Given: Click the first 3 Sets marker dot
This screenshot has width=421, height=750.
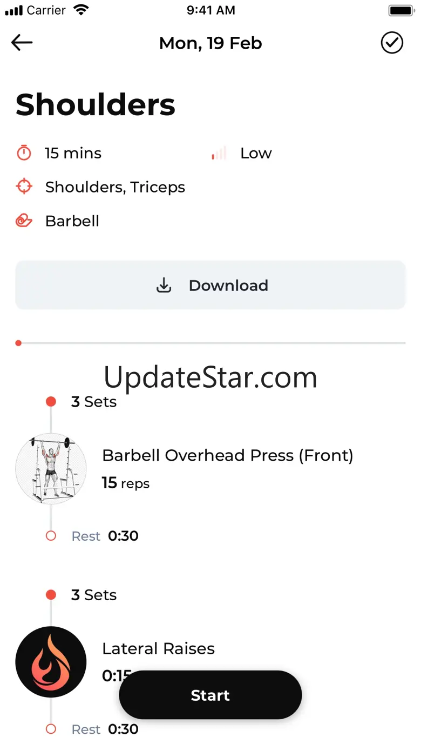Looking at the screenshot, I should click(x=51, y=402).
